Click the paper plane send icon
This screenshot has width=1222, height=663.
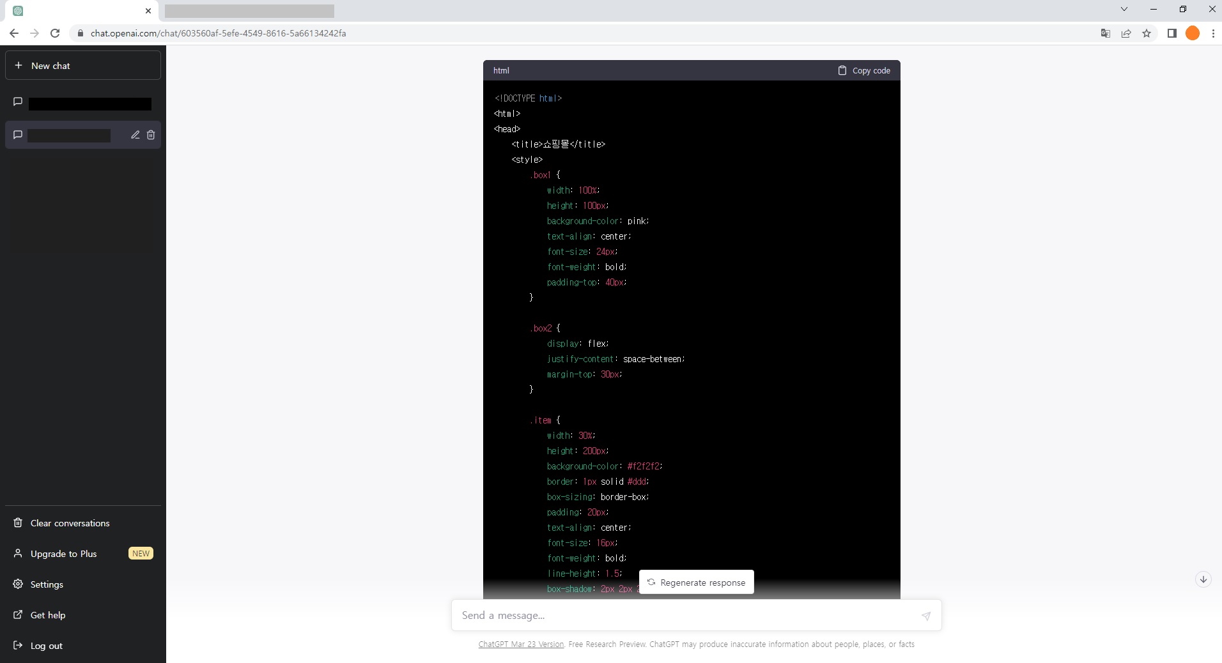[x=926, y=616]
